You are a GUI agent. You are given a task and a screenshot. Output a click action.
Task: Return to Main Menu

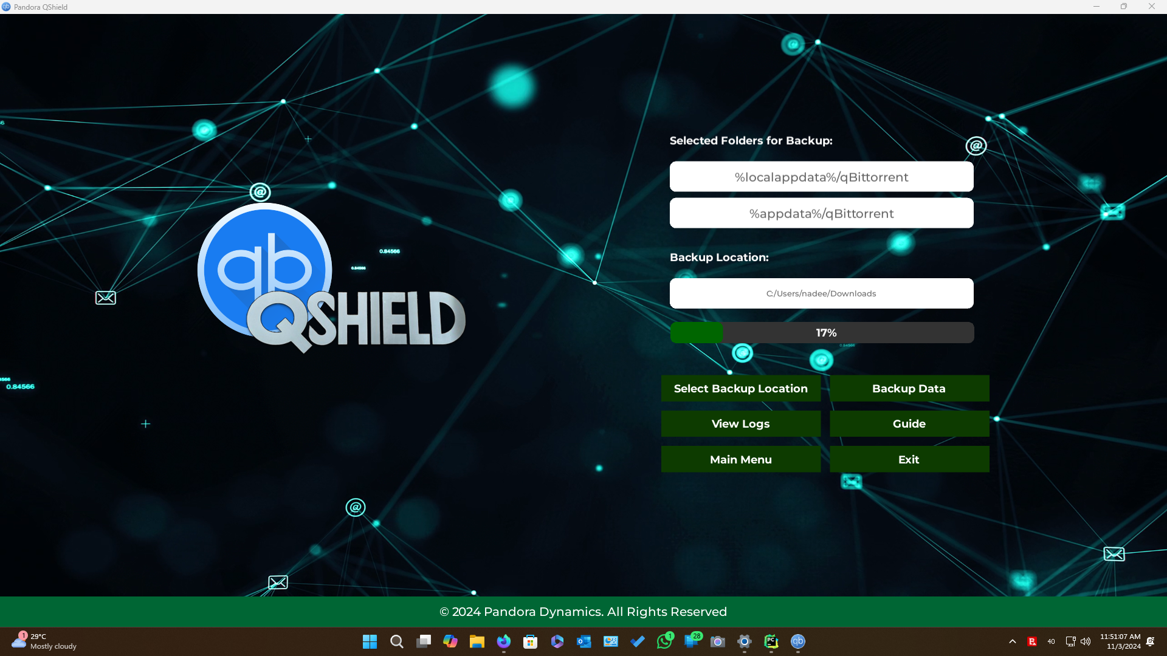(740, 460)
